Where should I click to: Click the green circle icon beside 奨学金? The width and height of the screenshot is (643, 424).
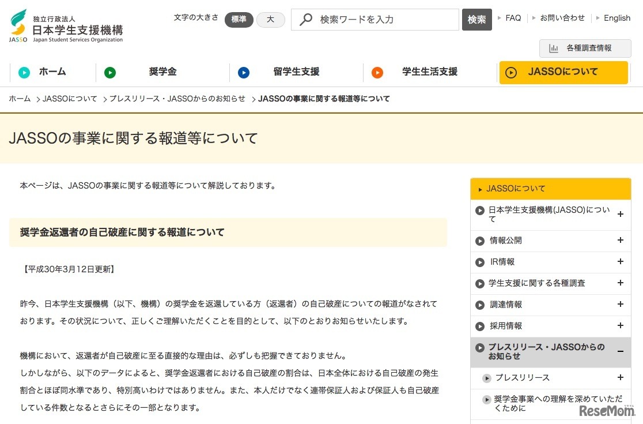coord(109,72)
